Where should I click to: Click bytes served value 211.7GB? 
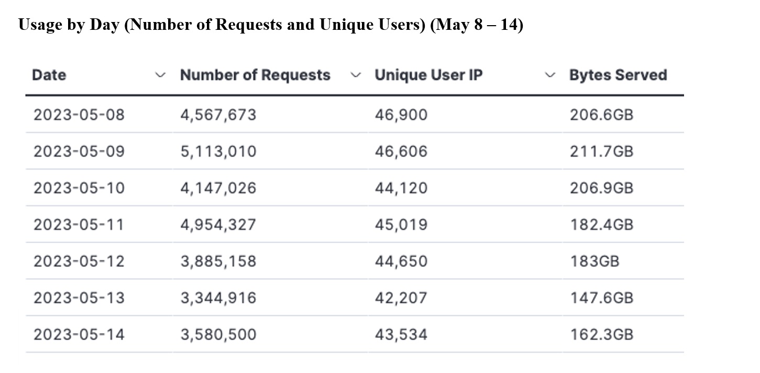click(x=601, y=151)
